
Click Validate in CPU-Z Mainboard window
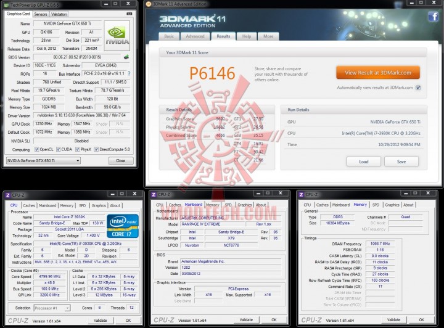(246, 320)
